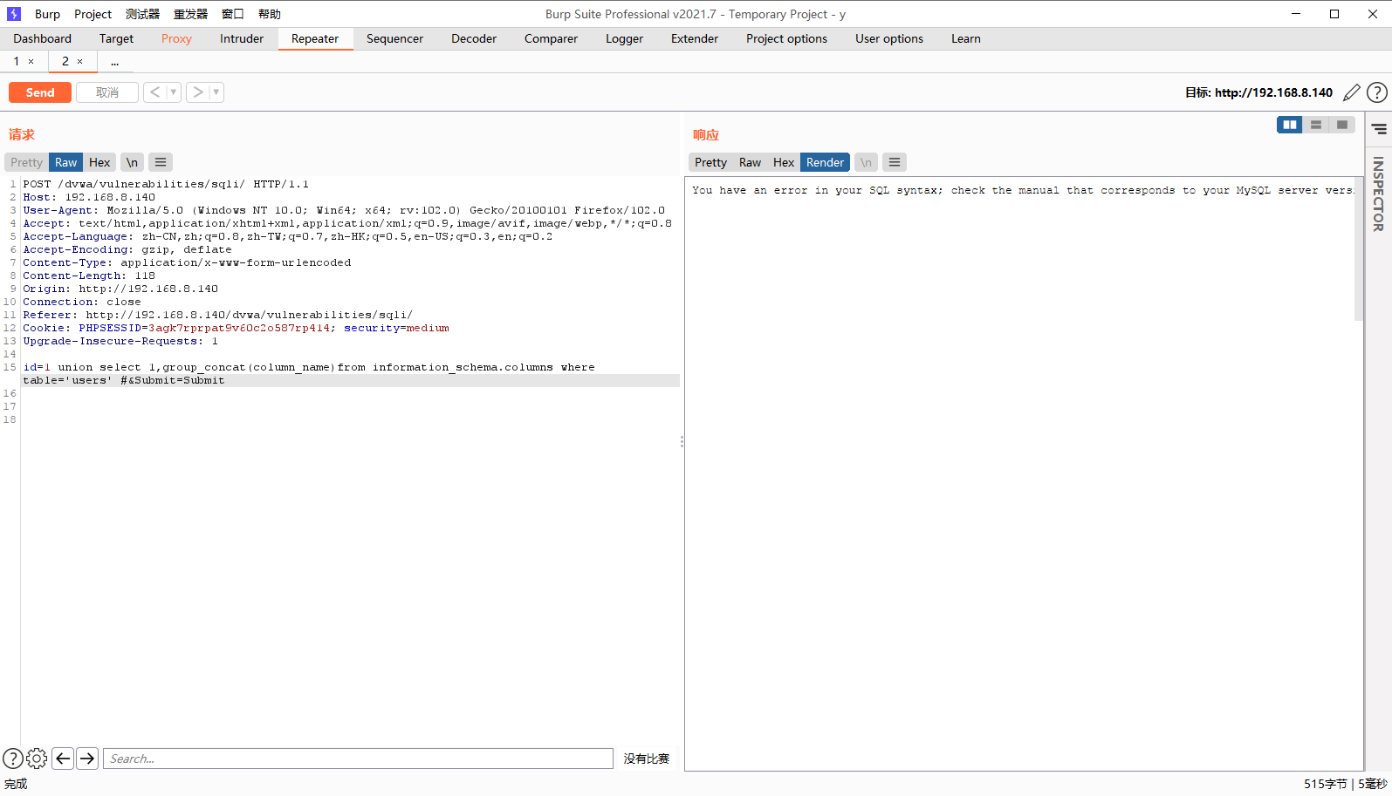Toggle request non-printable characters \n
The image size is (1392, 796).
click(x=132, y=162)
